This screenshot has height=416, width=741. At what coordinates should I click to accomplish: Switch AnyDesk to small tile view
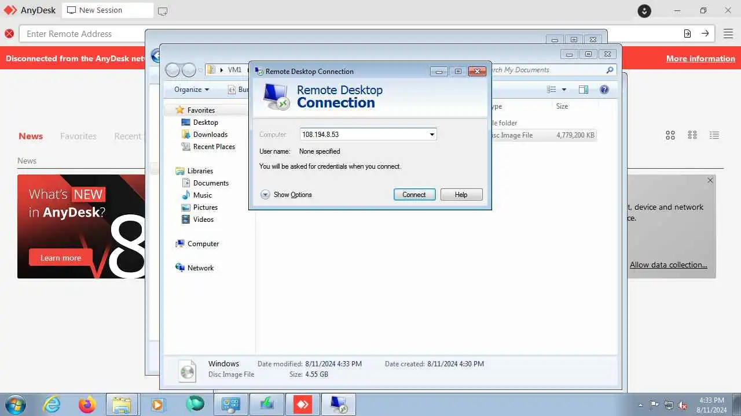point(692,135)
